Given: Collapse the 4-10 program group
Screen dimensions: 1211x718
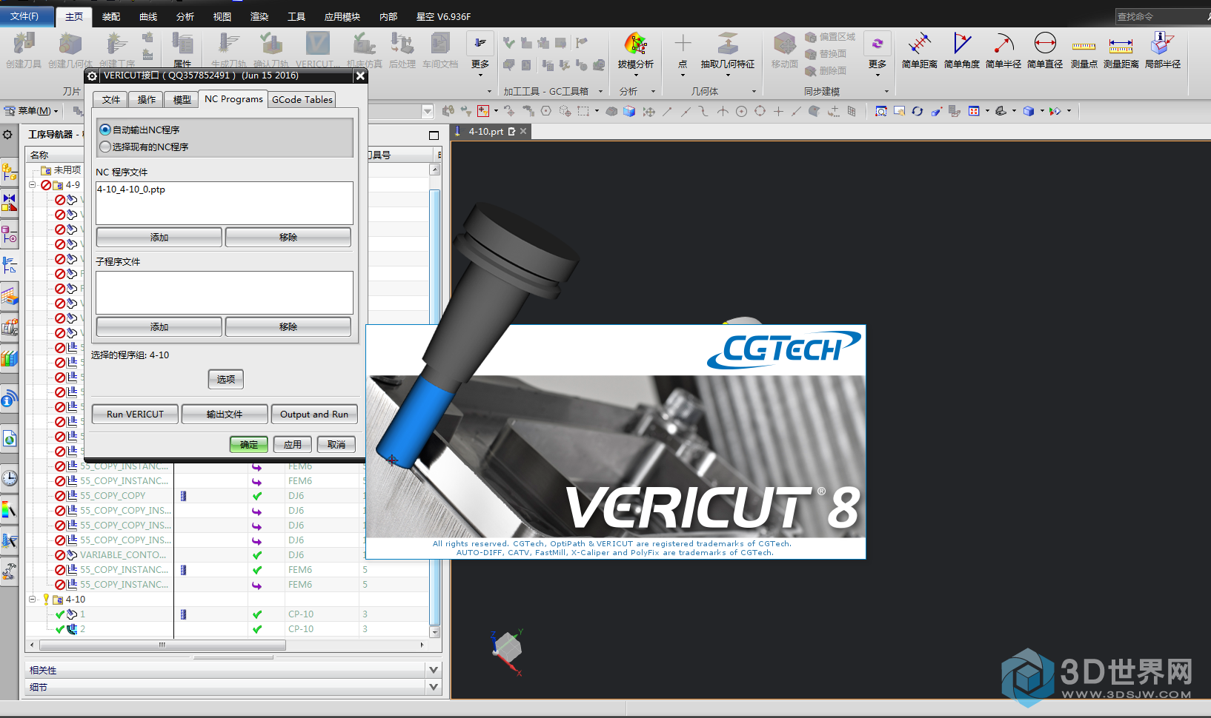Looking at the screenshot, I should [33, 600].
